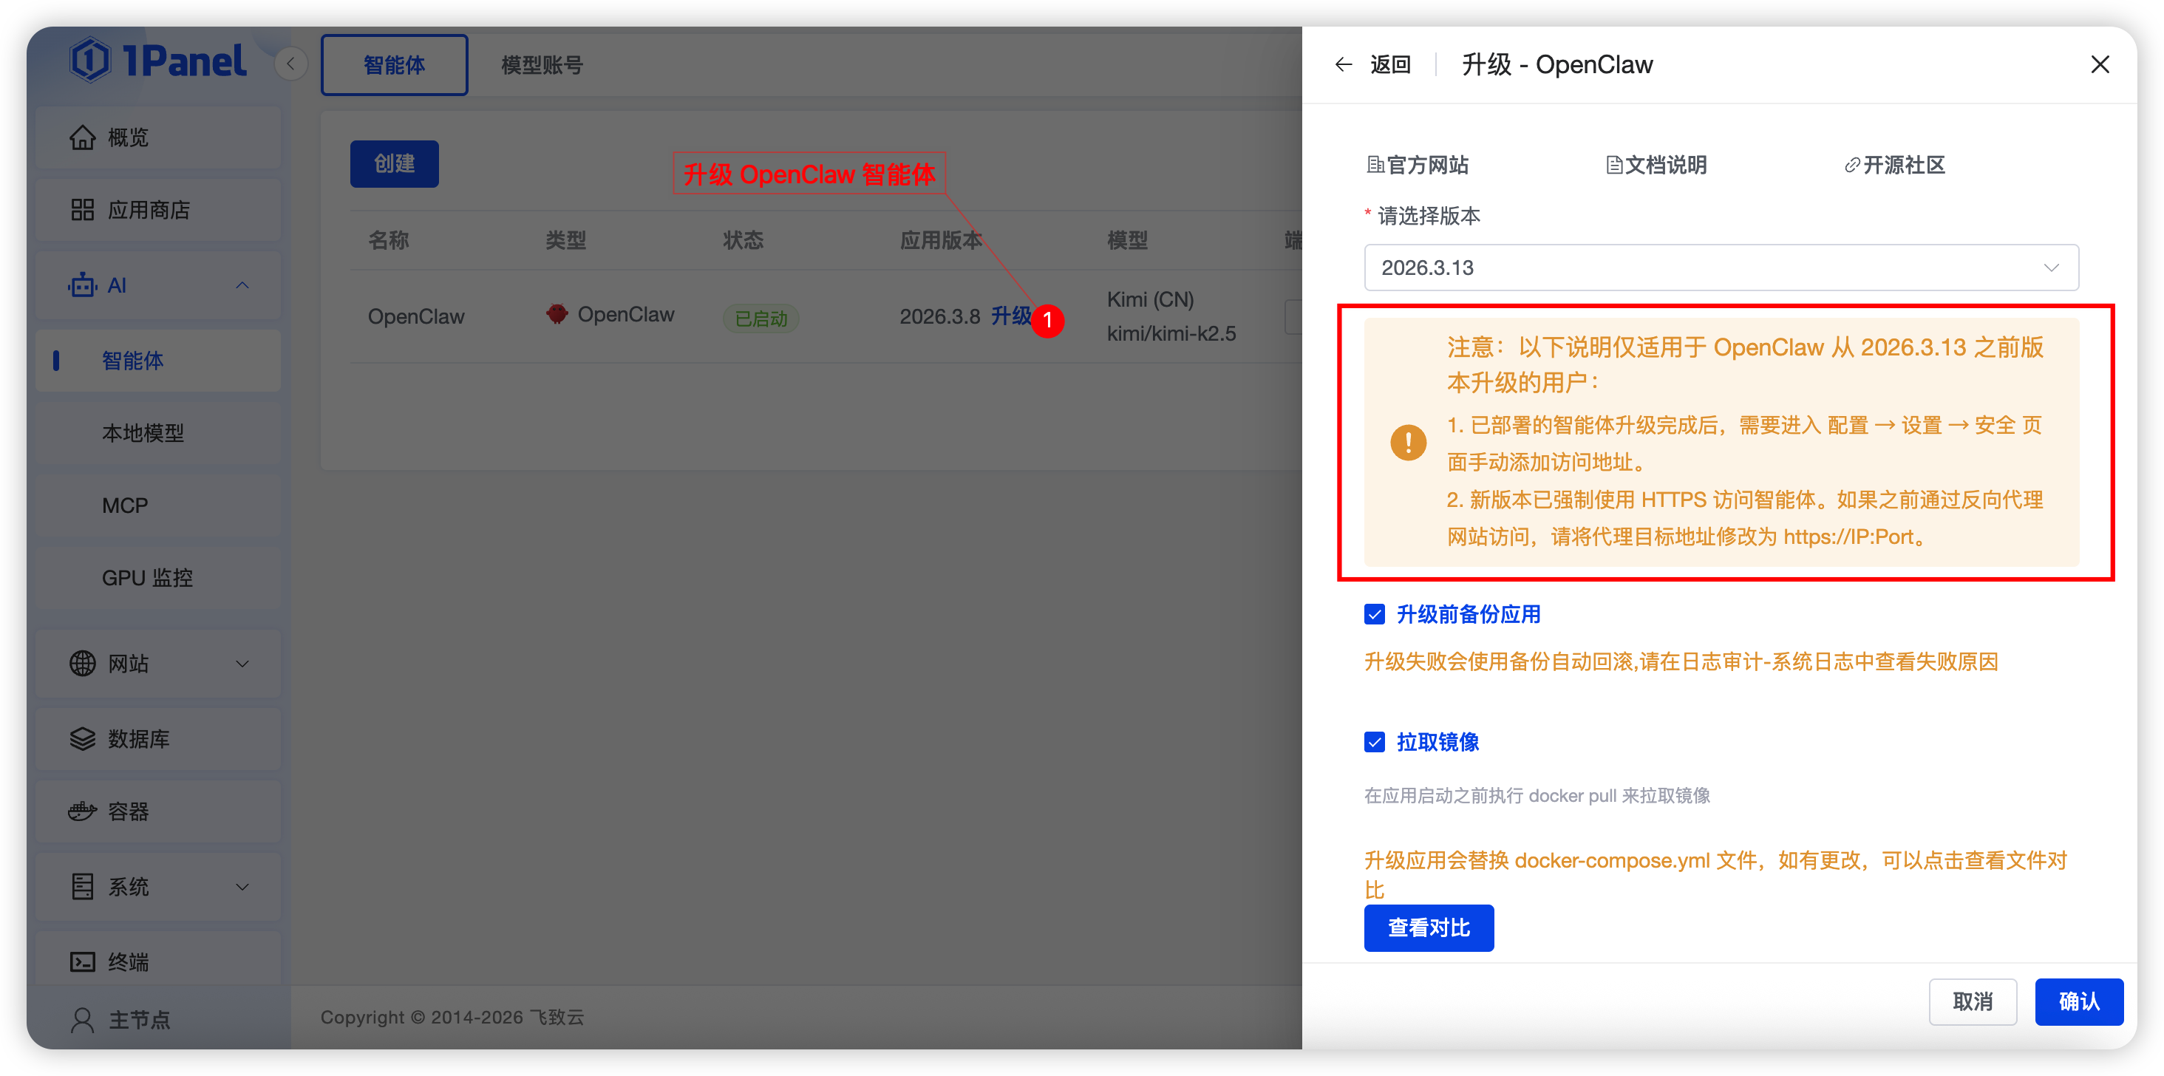
Task: Select 本地模型 in the AI submenu
Action: pyautogui.click(x=143, y=433)
